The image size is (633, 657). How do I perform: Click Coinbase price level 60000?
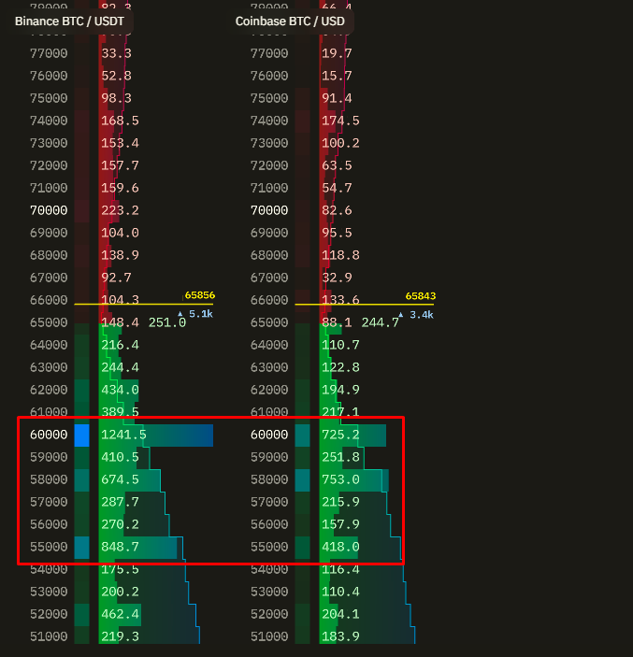pyautogui.click(x=269, y=435)
